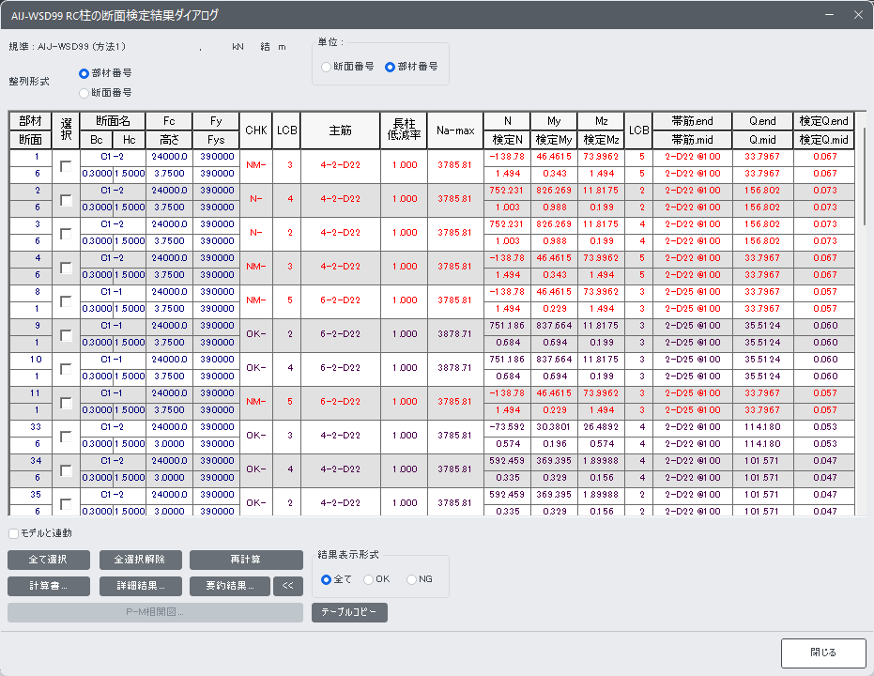Viewport: 874px width, 676px height.
Task: Click 検定My column header
Action: pyautogui.click(x=554, y=140)
